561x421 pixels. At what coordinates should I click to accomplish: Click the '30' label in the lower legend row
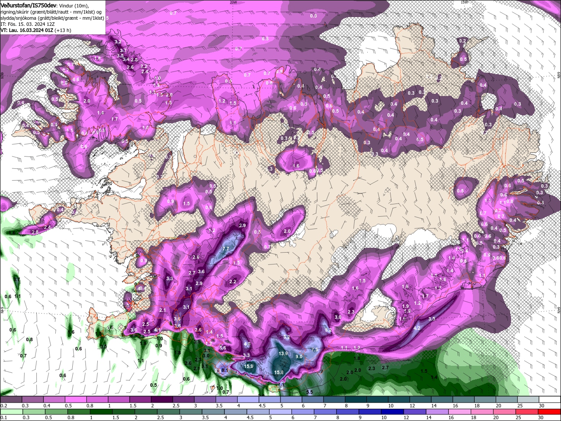(540, 418)
